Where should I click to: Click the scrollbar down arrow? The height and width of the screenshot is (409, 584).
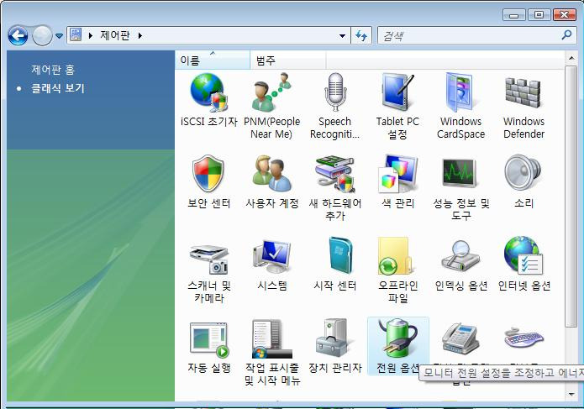[571, 395]
